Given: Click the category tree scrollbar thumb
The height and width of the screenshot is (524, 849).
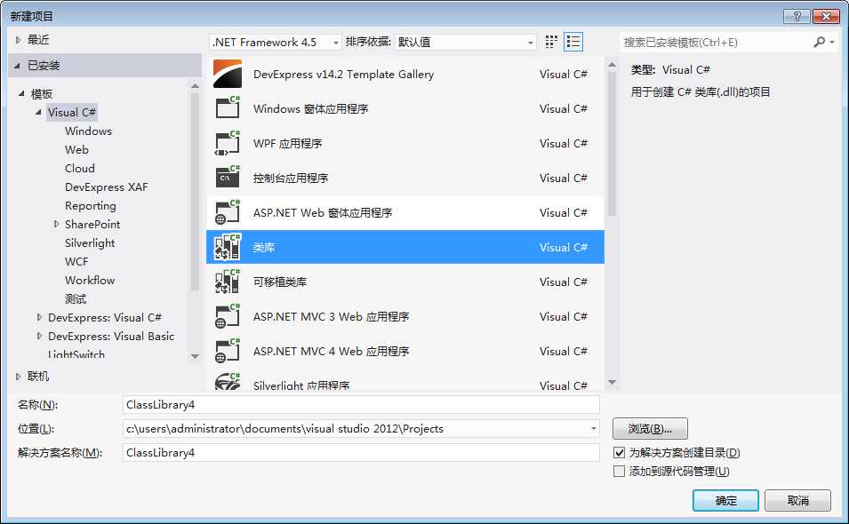Looking at the screenshot, I should (x=195, y=192).
